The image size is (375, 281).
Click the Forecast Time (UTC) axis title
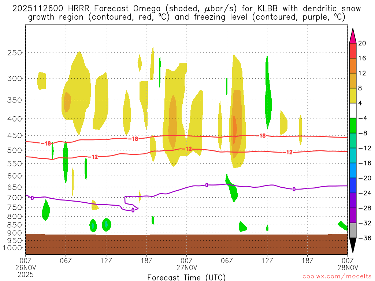(x=186, y=277)
